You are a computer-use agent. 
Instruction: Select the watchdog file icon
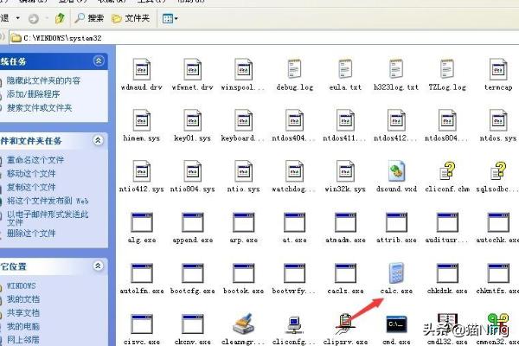coord(294,171)
